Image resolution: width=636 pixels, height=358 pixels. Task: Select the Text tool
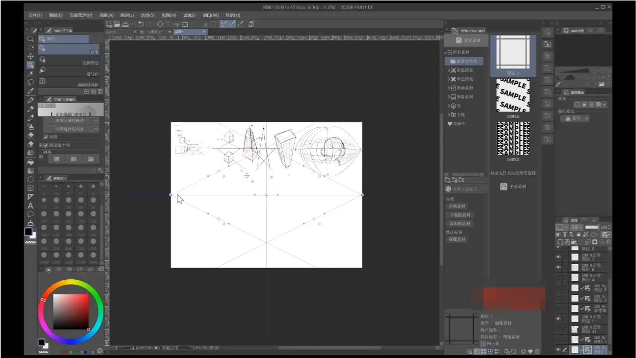click(x=31, y=206)
